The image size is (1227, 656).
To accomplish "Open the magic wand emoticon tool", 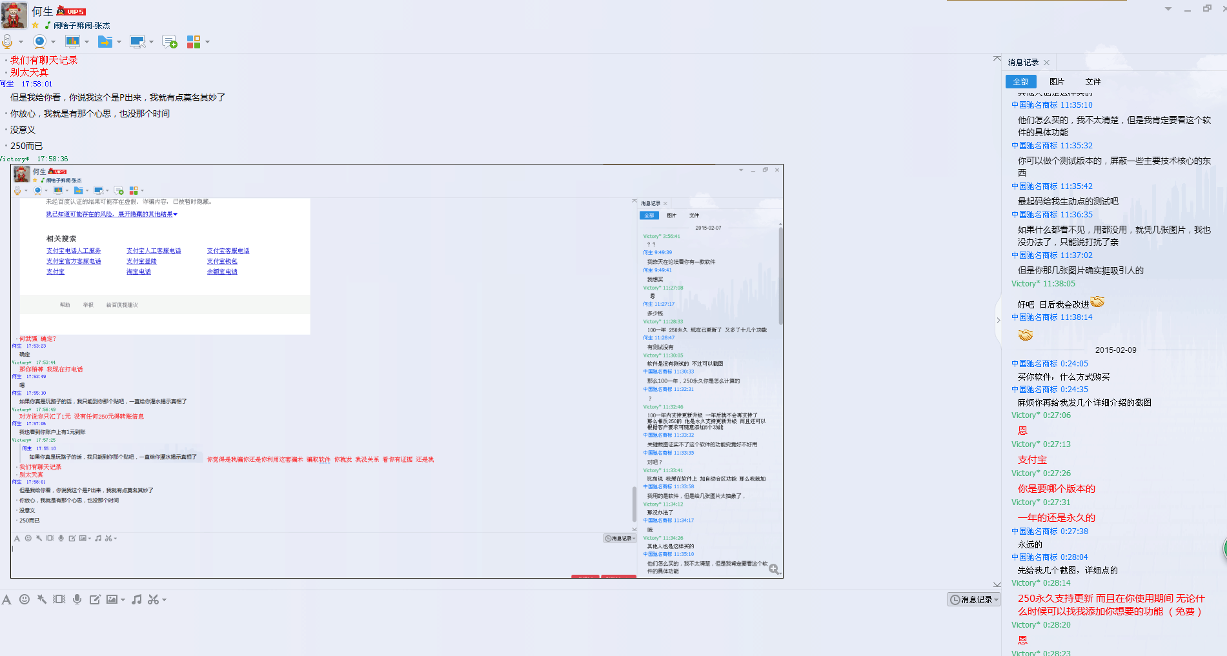I will (41, 599).
